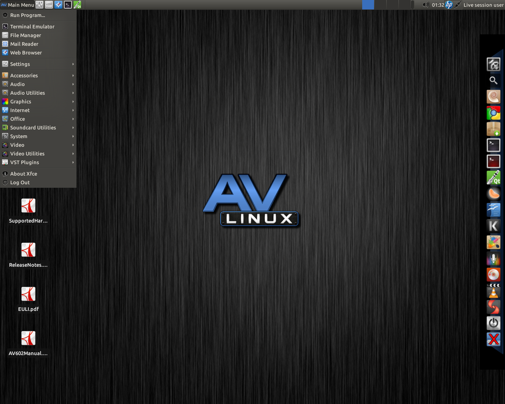Start the Qt jack-plug icon in the dock
505x404 pixels.
pyautogui.click(x=494, y=178)
